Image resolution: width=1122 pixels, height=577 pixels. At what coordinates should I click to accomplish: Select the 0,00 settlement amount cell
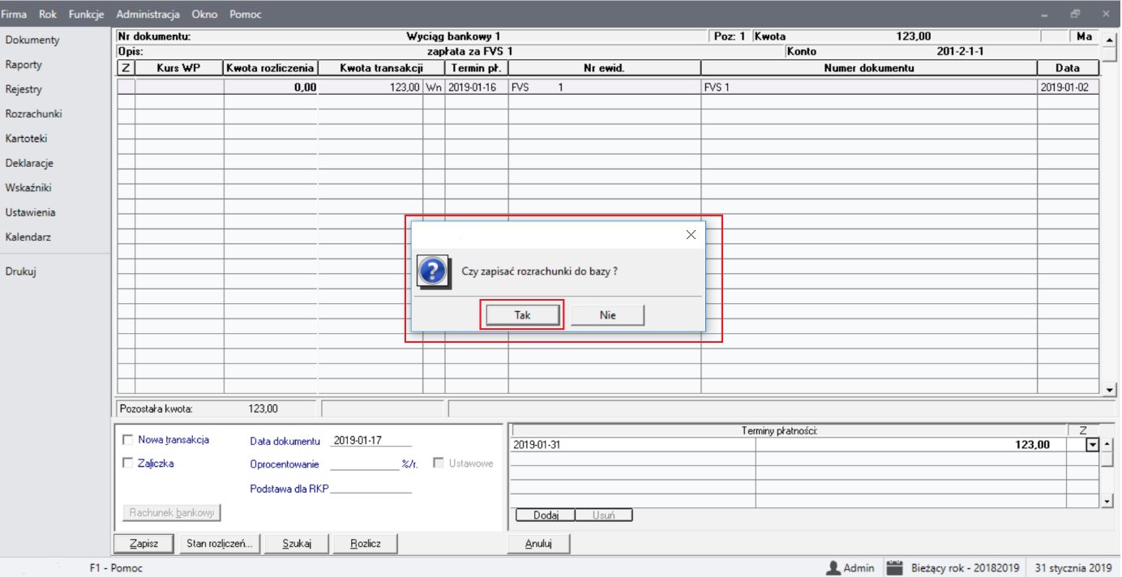click(x=271, y=87)
